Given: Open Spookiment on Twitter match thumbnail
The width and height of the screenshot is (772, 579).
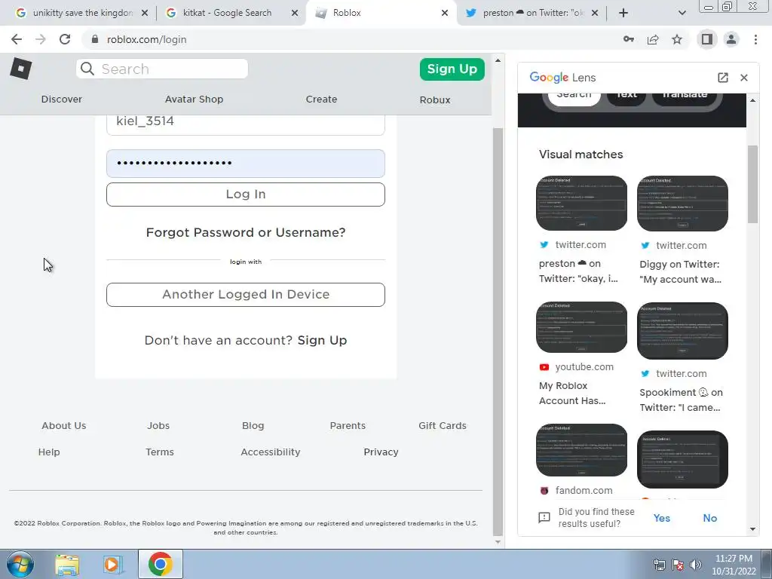Looking at the screenshot, I should [682, 330].
